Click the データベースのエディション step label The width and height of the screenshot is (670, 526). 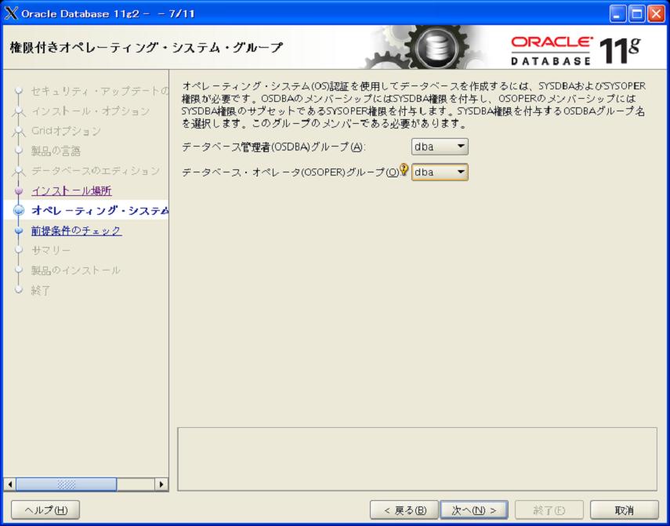coord(96,170)
